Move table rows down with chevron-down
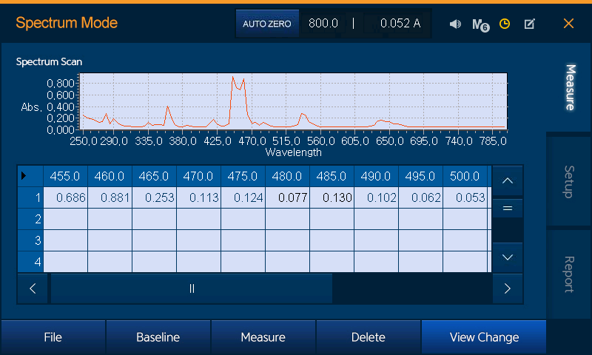Viewport: 592px width, 355px height. (508, 257)
